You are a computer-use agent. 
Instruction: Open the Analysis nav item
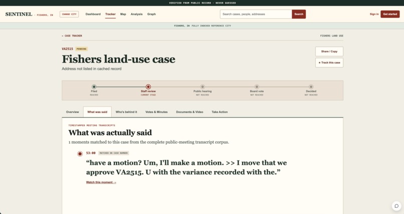tap(136, 14)
